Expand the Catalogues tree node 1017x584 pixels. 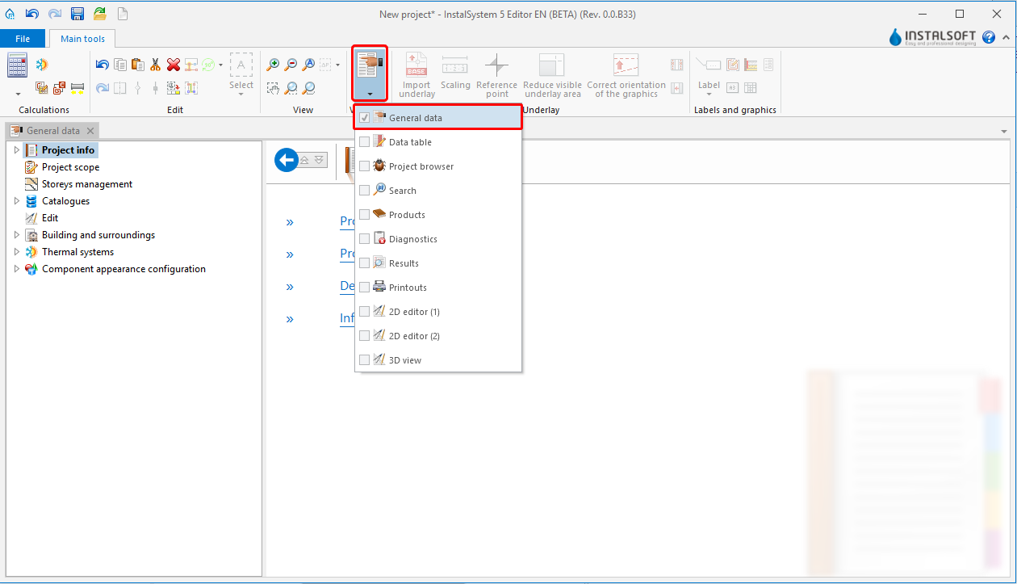(16, 201)
